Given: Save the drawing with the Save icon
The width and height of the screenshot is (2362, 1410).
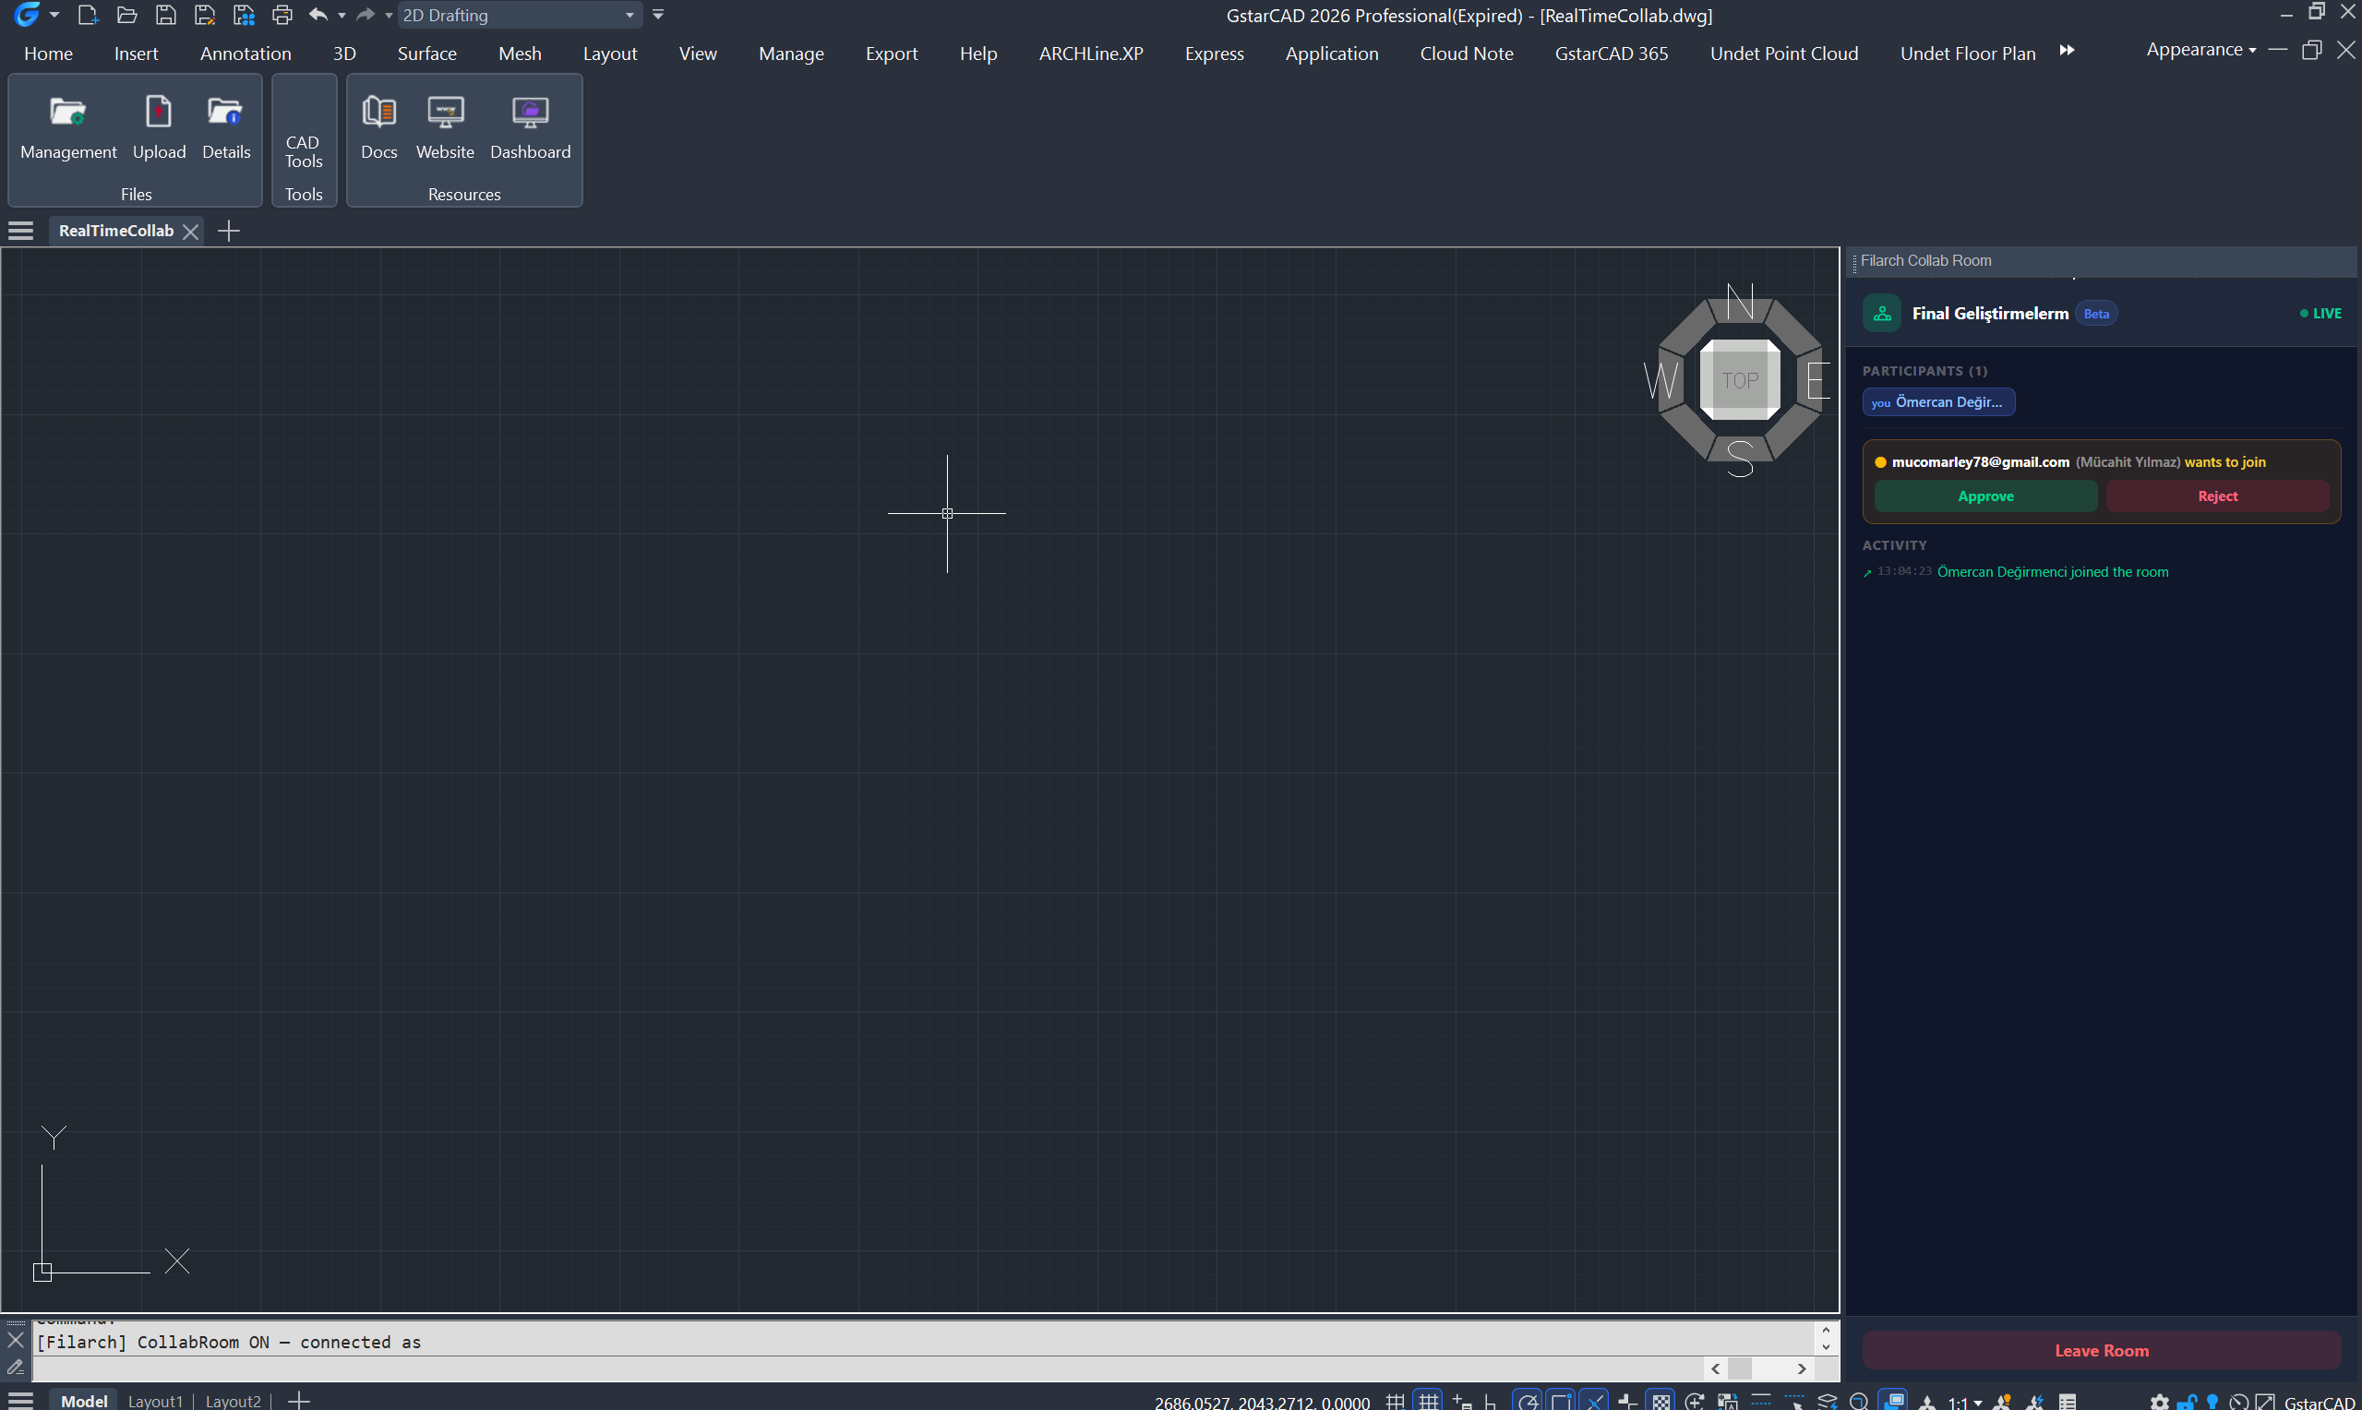Looking at the screenshot, I should [165, 14].
